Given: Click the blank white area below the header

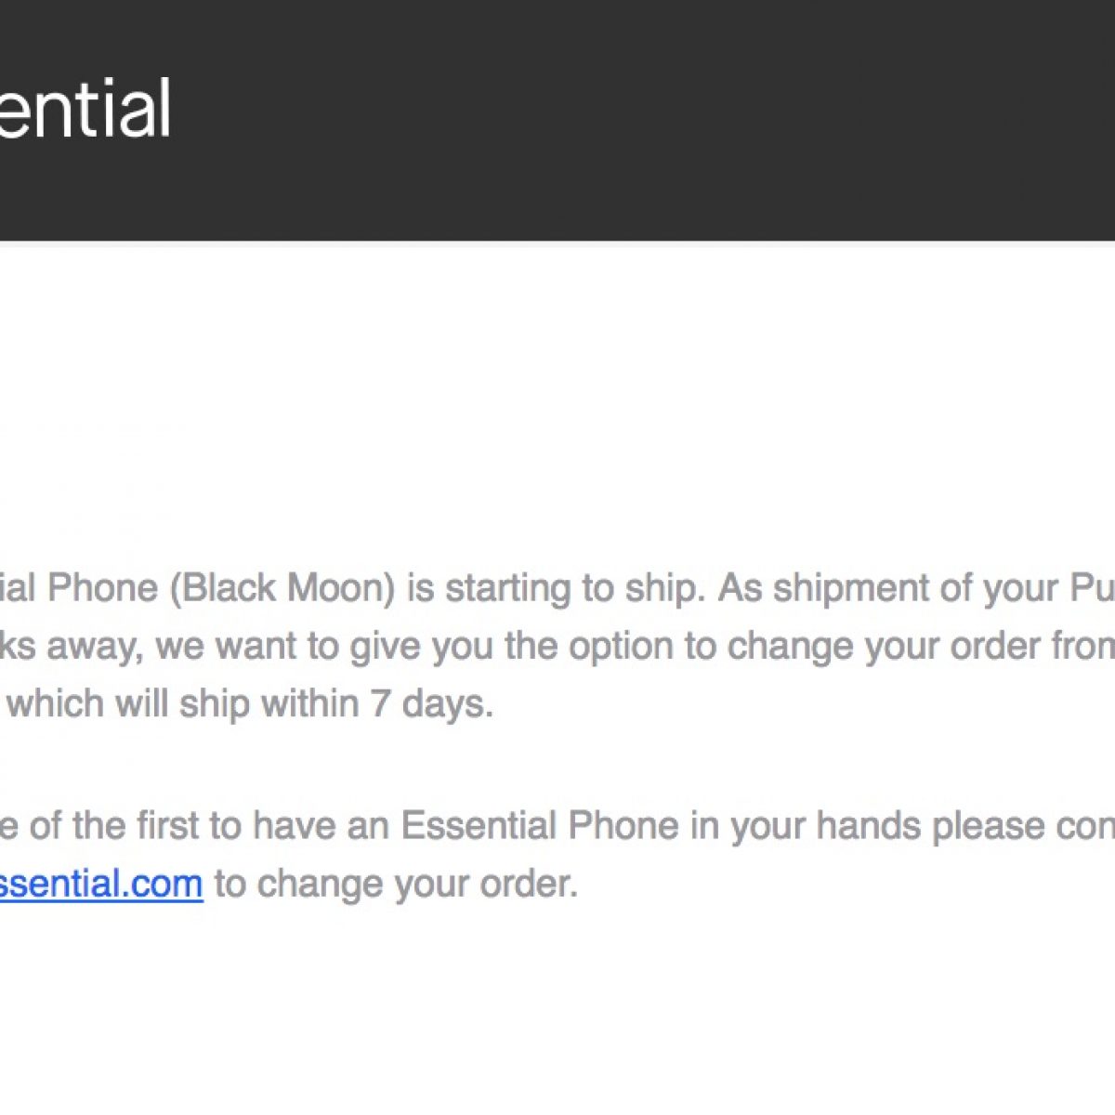Looking at the screenshot, I should pyautogui.click(x=557, y=390).
